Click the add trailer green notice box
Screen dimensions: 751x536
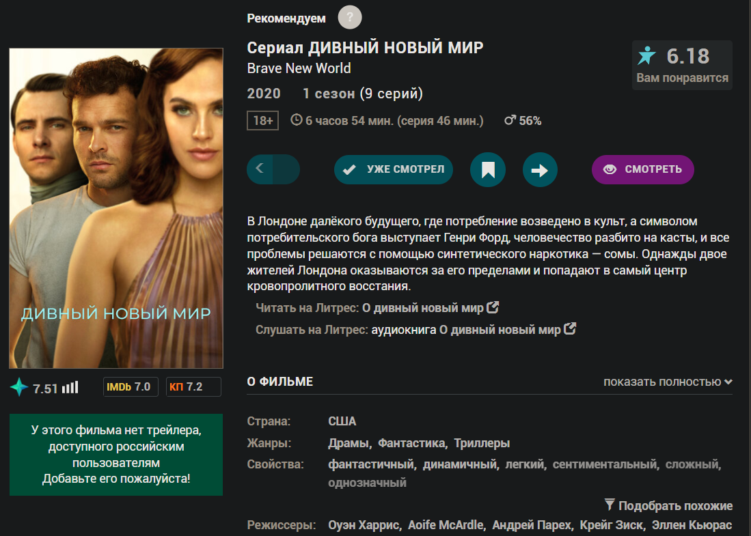pyautogui.click(x=116, y=455)
